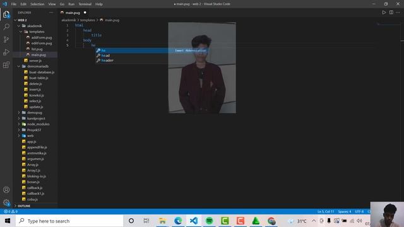Image resolution: width=404 pixels, height=227 pixels.
Task: Choose the 'head' suggestion
Action: pos(152,55)
